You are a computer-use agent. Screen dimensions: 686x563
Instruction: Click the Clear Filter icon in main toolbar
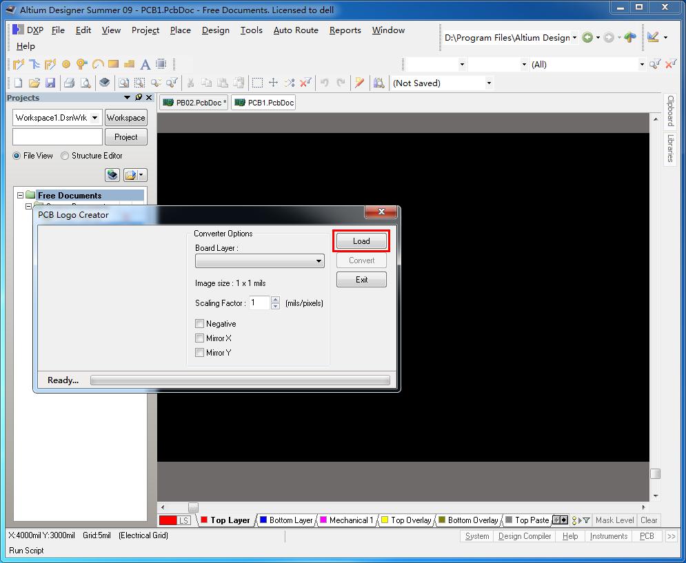tap(305, 82)
